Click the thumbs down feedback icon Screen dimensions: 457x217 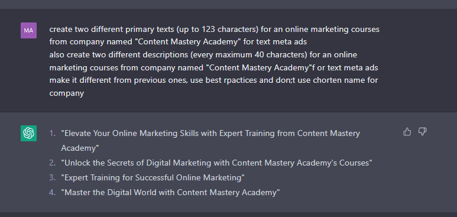click(x=422, y=132)
